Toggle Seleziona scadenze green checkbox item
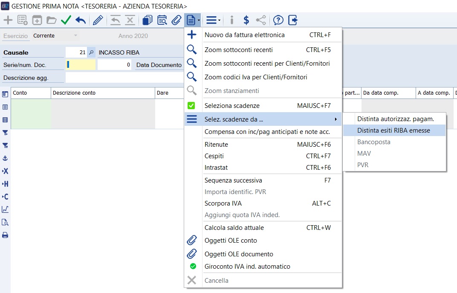This screenshot has width=457, height=293. tap(191, 105)
